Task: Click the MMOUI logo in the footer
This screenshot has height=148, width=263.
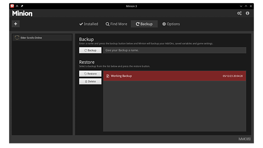Action: [244, 139]
